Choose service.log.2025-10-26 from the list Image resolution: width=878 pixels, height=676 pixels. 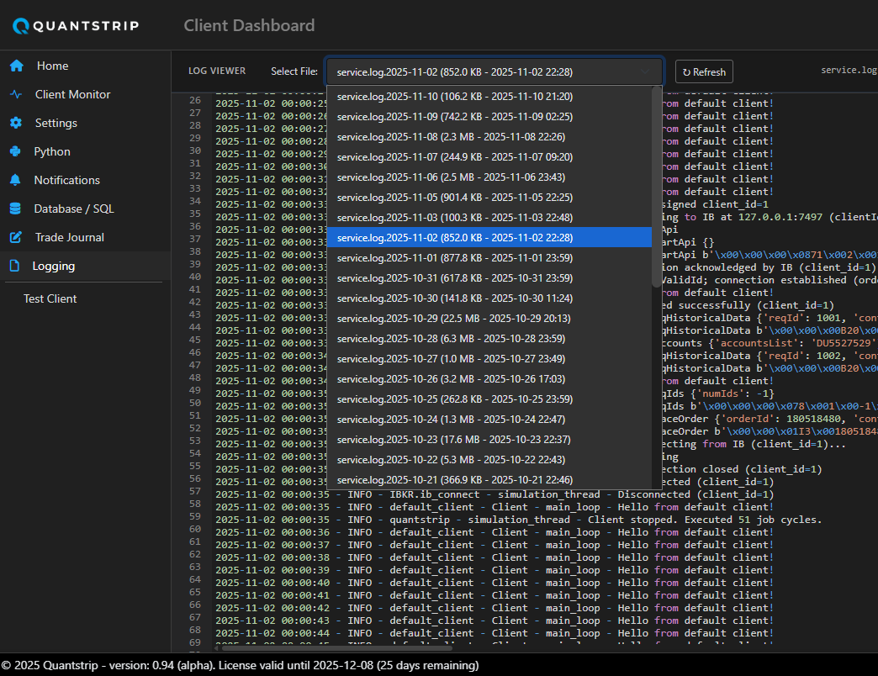[489, 379]
